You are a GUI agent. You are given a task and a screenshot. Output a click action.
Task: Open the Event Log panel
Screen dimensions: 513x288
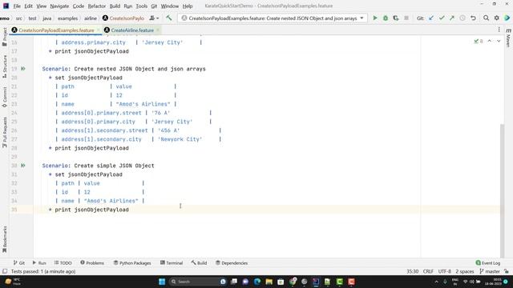(488, 263)
